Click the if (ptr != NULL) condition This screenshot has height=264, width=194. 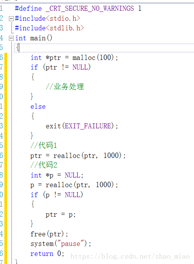(x=61, y=67)
